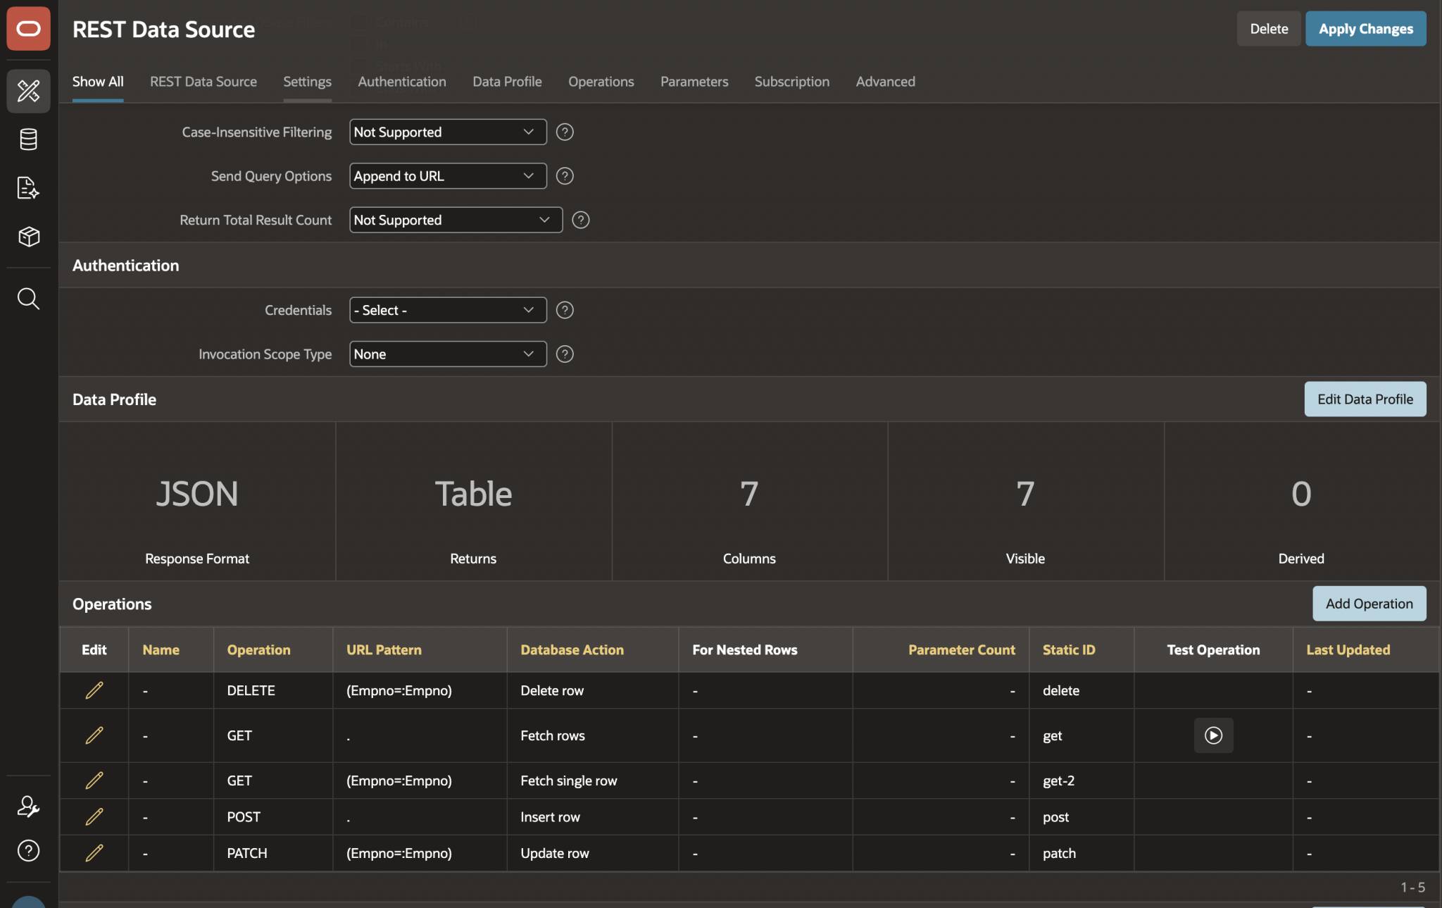Open the administration user-wrench icon

coord(28,806)
